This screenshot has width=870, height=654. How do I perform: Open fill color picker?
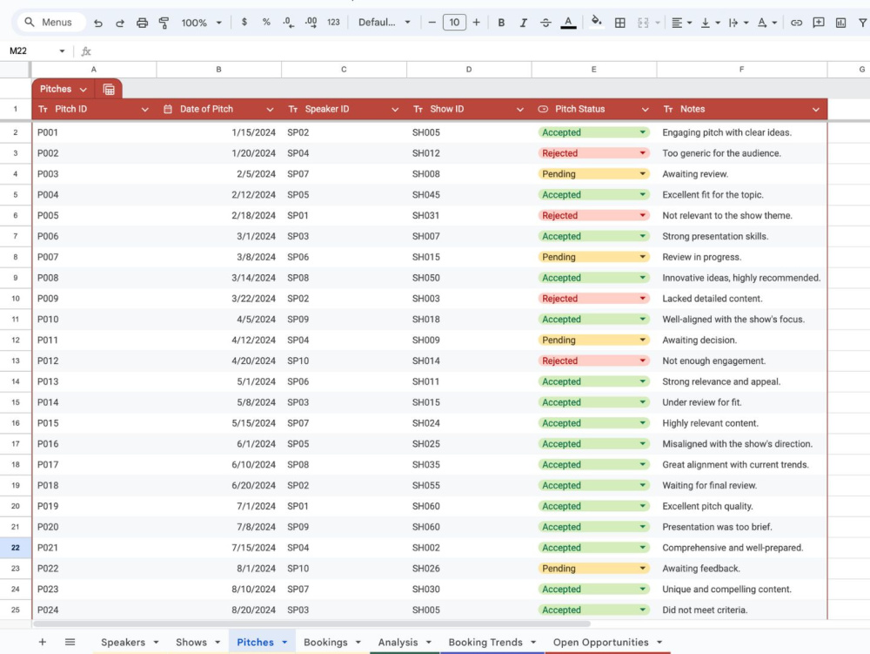[x=596, y=23]
